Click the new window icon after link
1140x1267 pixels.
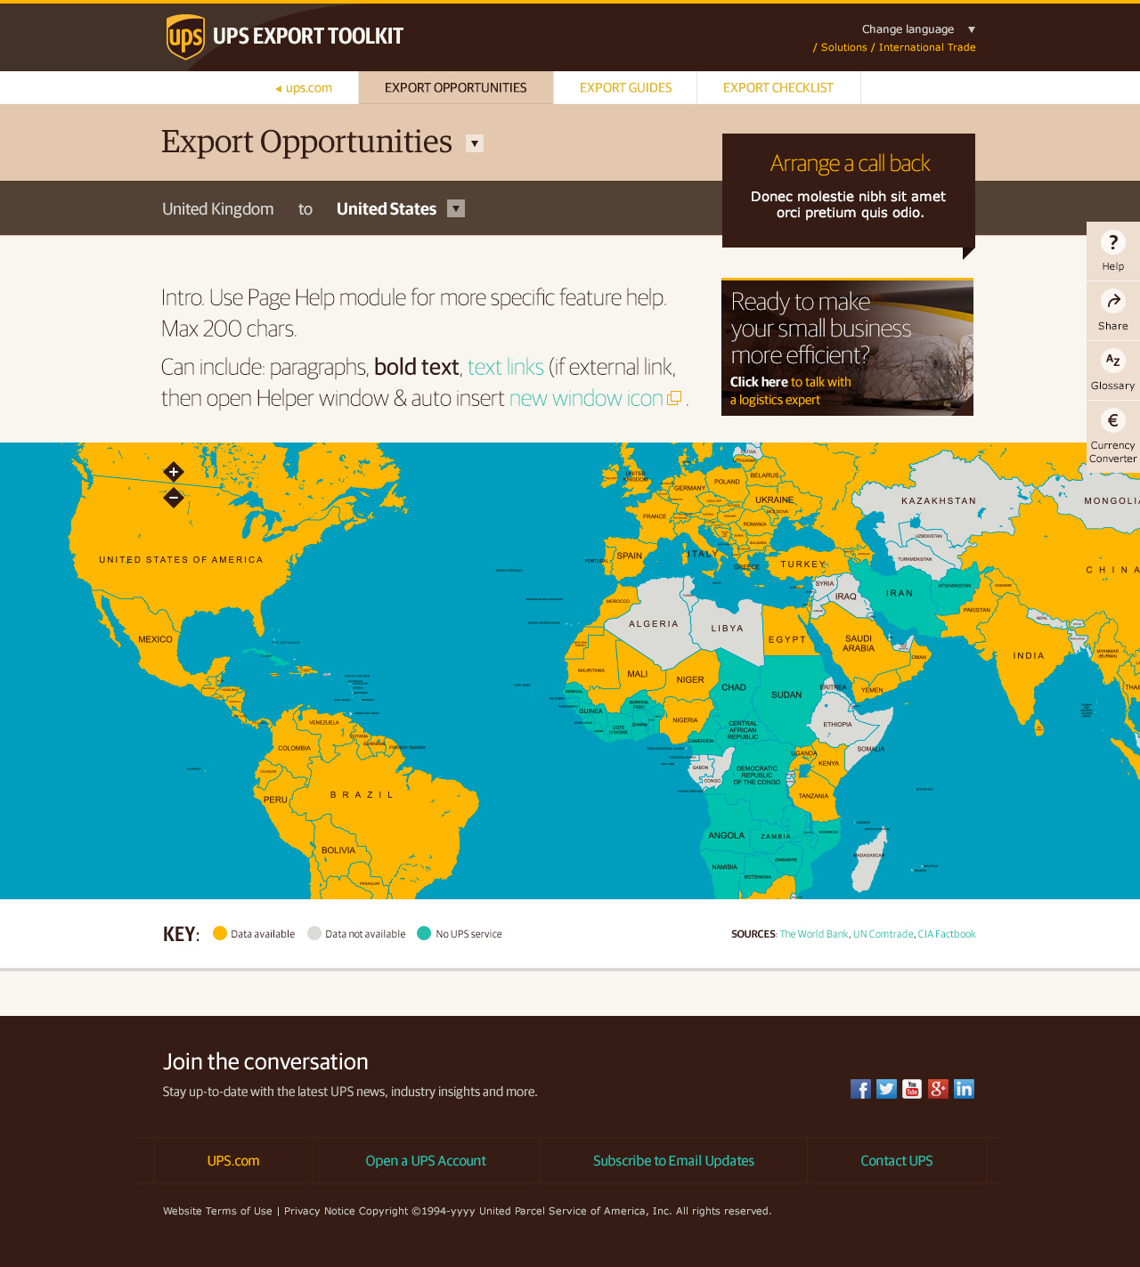click(675, 398)
